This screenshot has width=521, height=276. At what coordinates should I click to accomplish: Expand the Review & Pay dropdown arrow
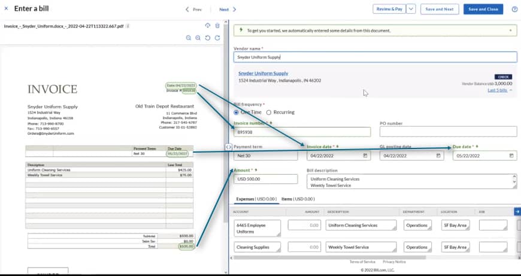411,9
